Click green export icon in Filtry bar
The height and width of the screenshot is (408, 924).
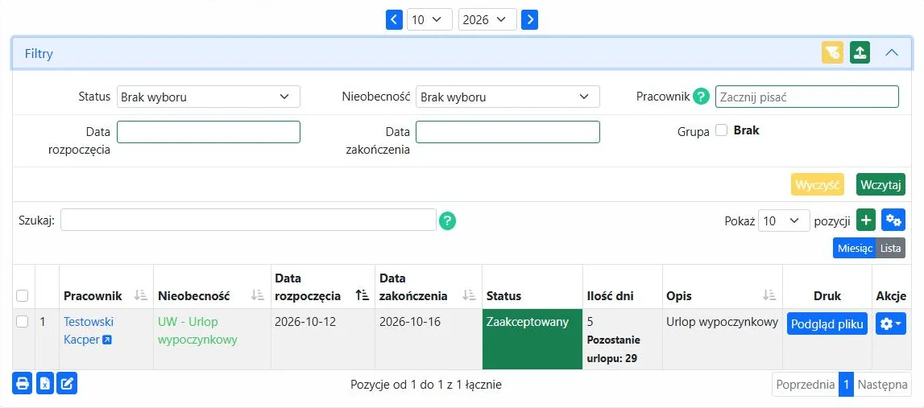[x=860, y=53]
